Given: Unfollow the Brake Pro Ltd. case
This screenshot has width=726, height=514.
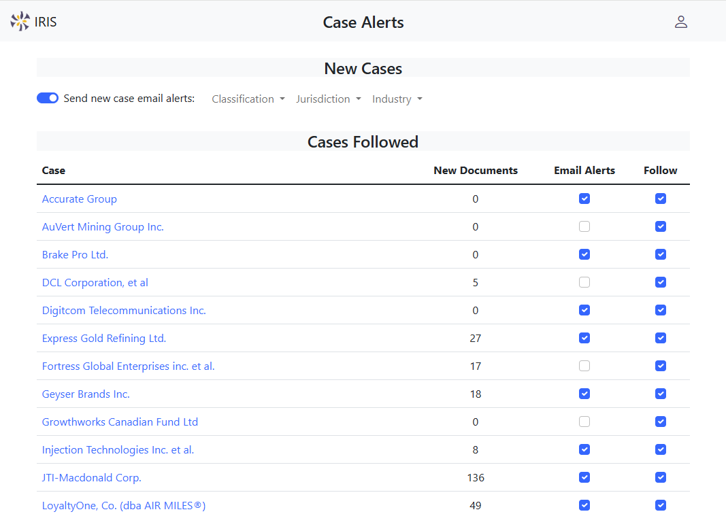Looking at the screenshot, I should click(661, 254).
